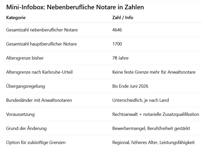
Task: Click Bewerbermangel, Berufsfreiheit gestärkt text
Action: [151, 128]
